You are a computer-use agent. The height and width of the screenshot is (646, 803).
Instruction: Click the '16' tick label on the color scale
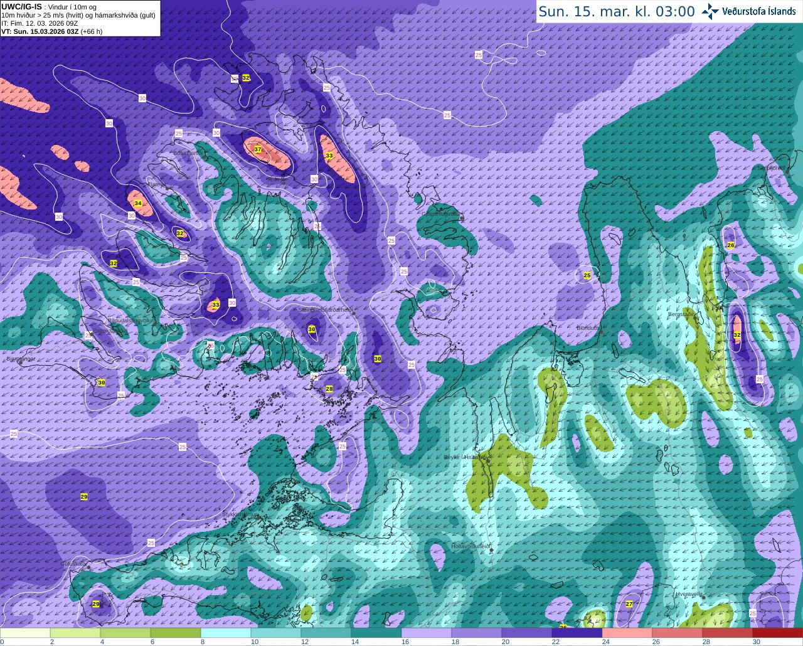(x=405, y=642)
